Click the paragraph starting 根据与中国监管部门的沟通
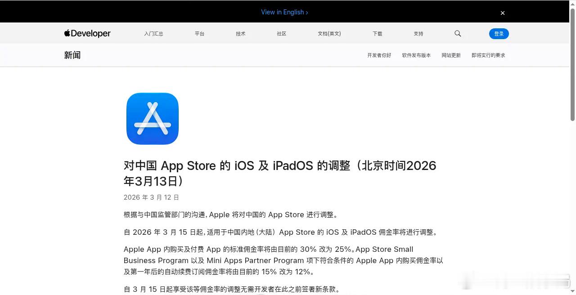The width and height of the screenshot is (576, 295). (231, 215)
